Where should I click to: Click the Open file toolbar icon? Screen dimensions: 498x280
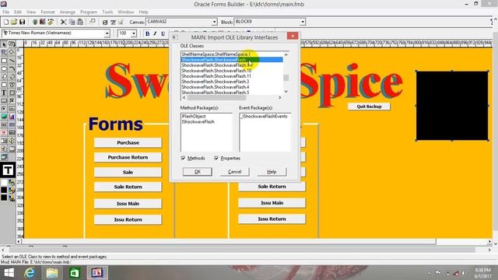[14, 22]
